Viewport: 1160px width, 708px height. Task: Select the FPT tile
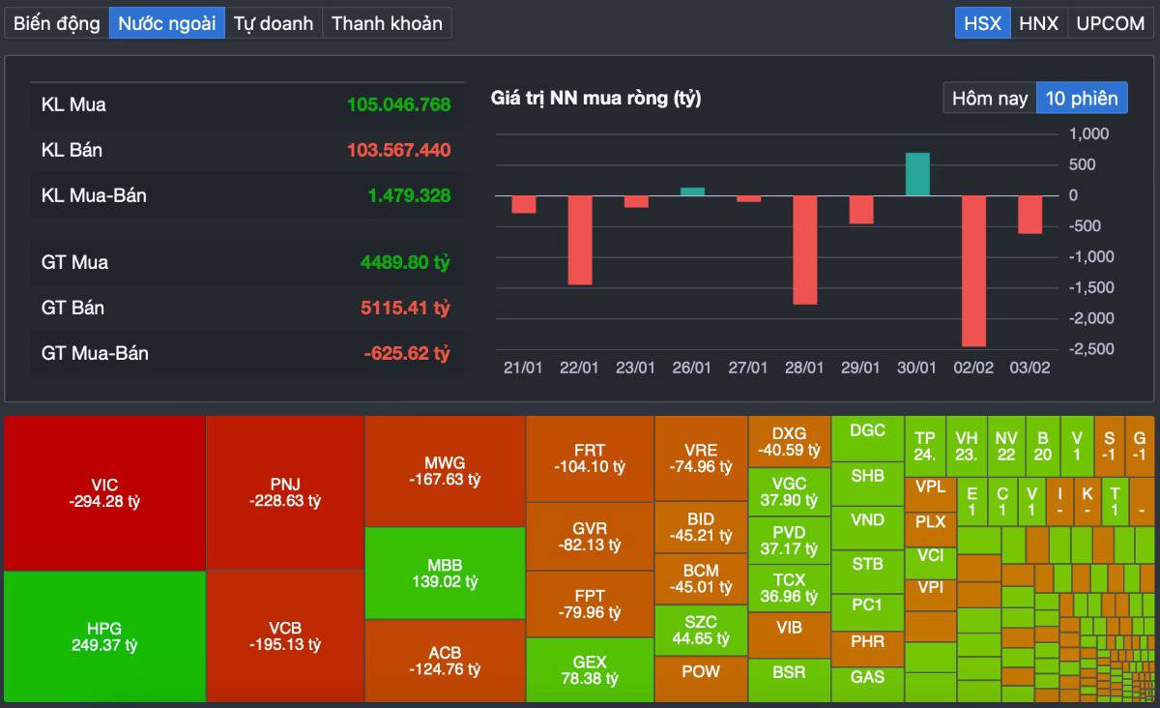[590, 605]
